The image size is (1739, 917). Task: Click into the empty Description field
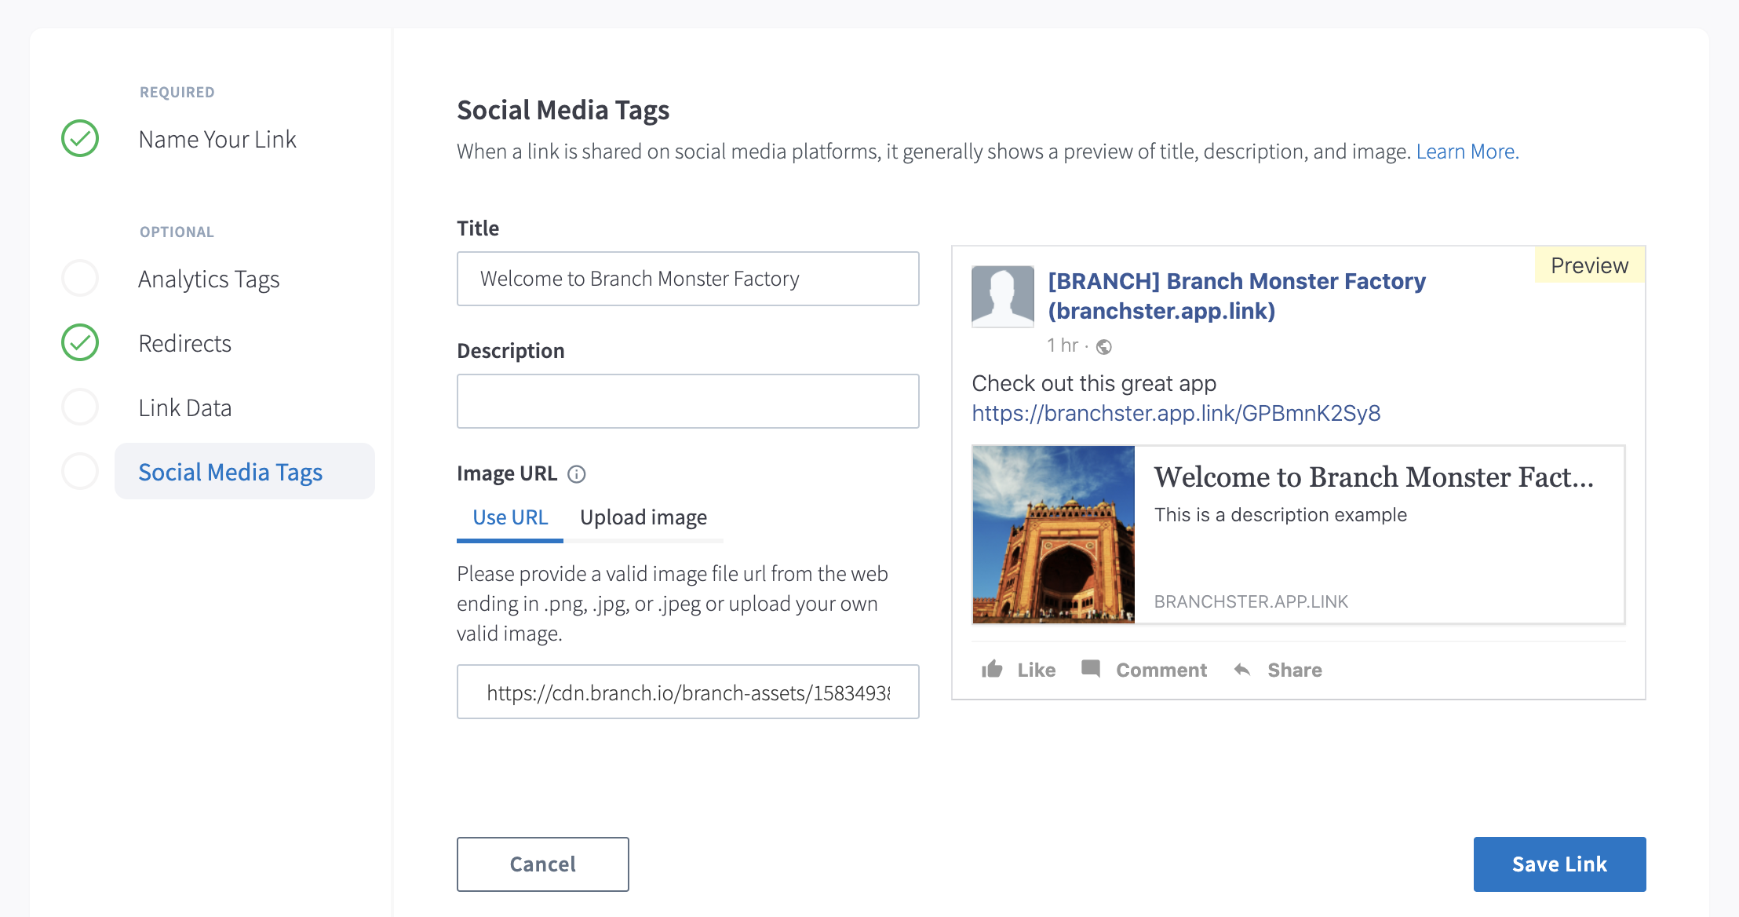(687, 401)
